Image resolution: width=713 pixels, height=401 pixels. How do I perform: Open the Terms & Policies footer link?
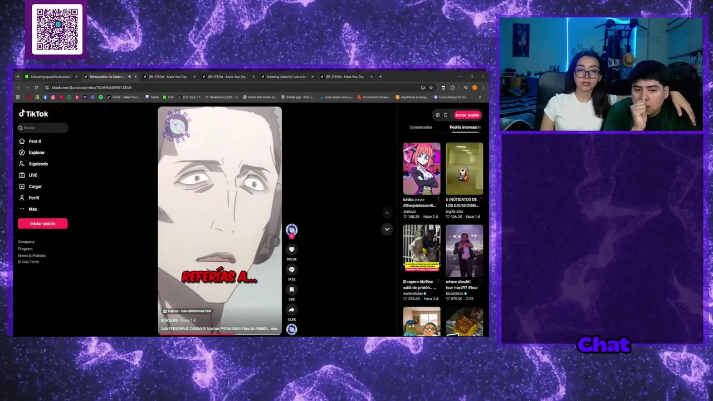(32, 255)
